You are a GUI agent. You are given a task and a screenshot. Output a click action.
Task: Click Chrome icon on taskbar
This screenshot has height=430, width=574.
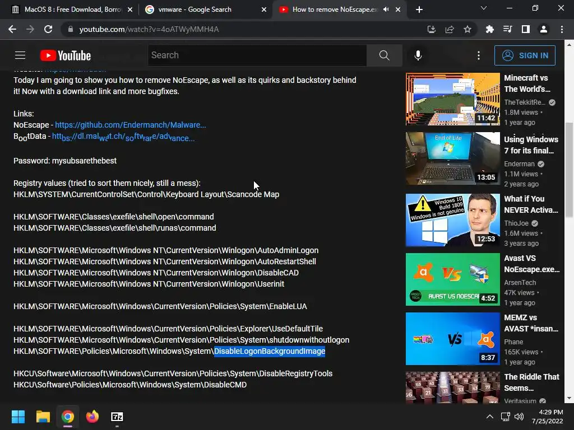point(68,417)
